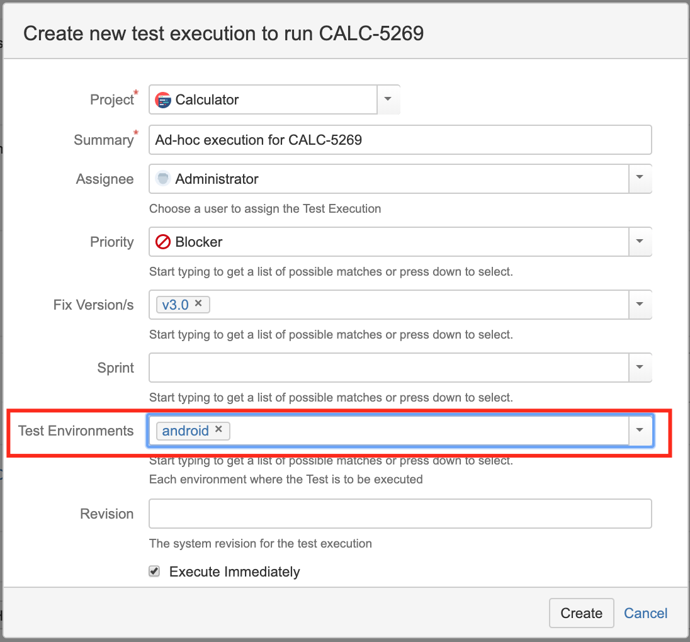Click into the Revision input field
Viewport: 690px width, 642px height.
tap(400, 514)
